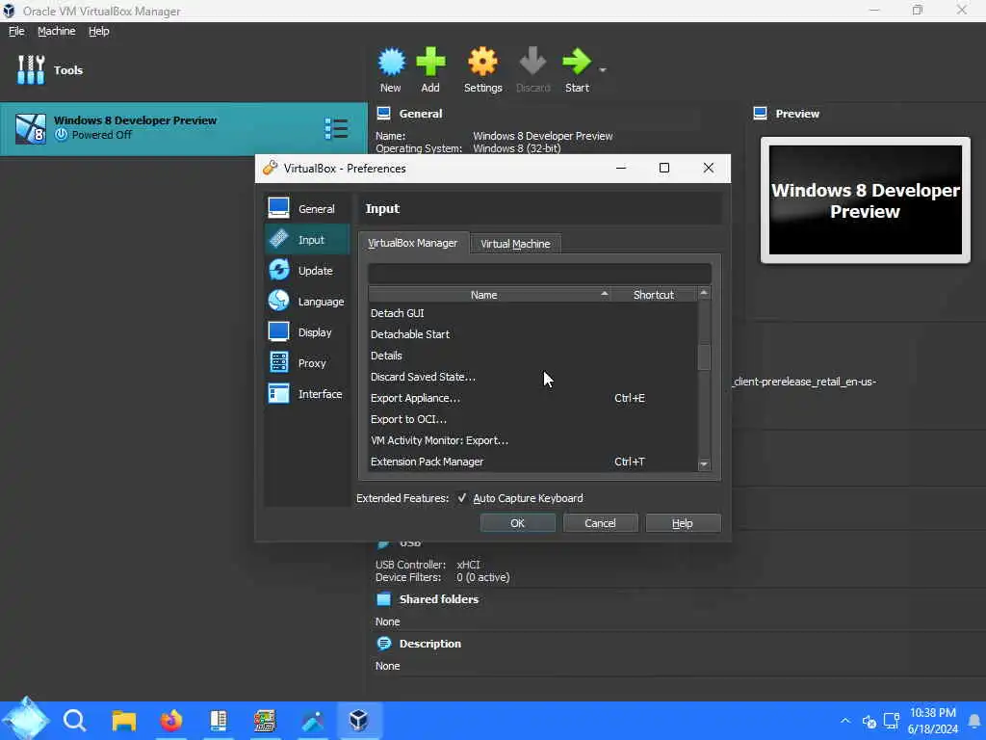Select the VM Activity Monitor: Export… row
Screen dimensions: 986x740
tap(532, 440)
